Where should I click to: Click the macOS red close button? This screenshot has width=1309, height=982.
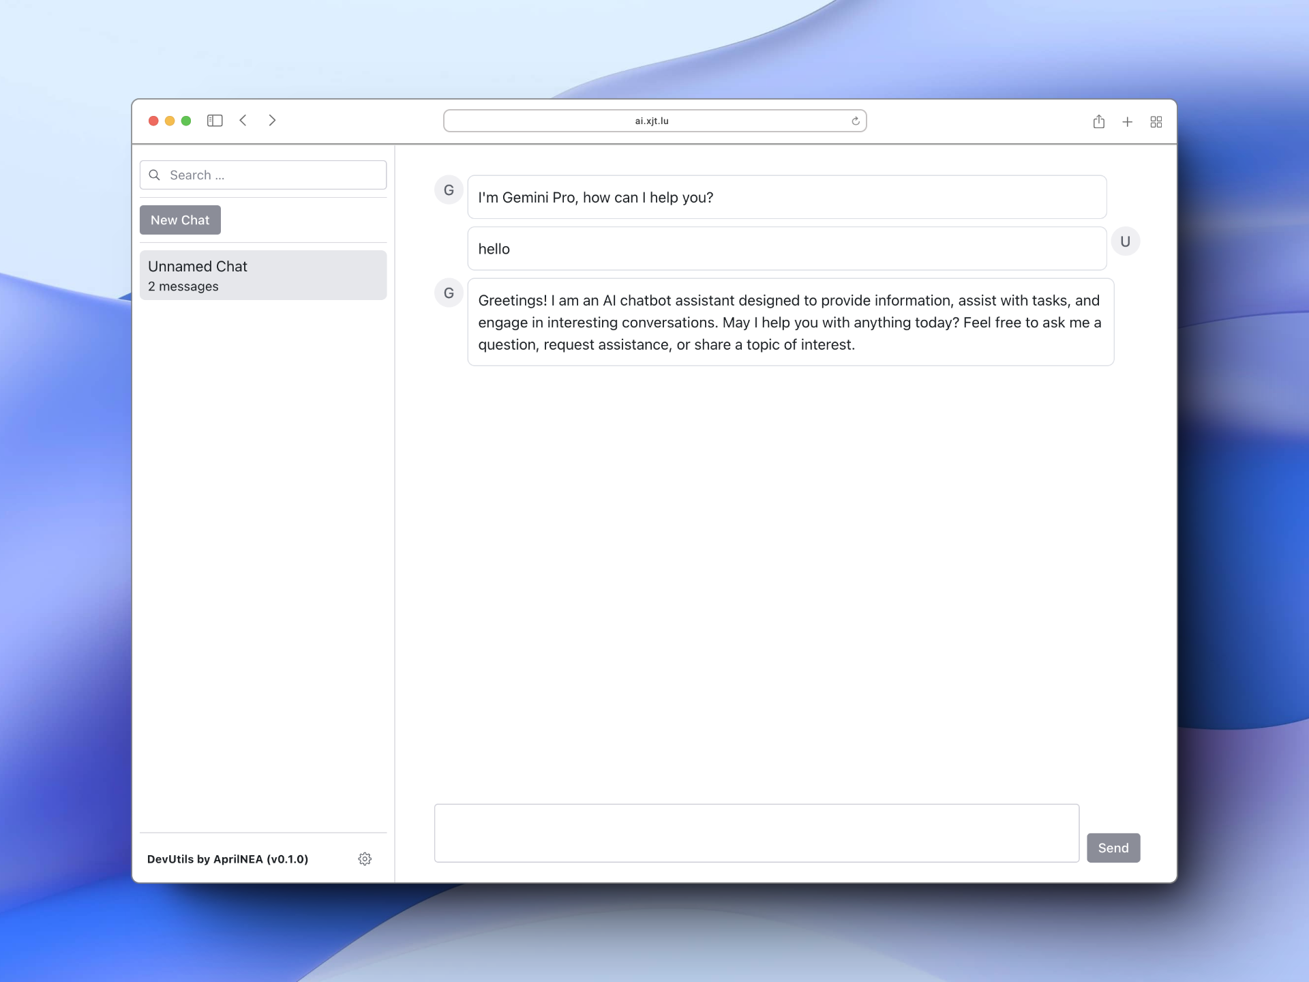(153, 121)
